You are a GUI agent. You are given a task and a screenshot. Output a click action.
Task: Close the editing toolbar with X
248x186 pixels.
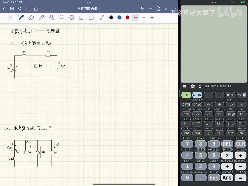point(166,9)
